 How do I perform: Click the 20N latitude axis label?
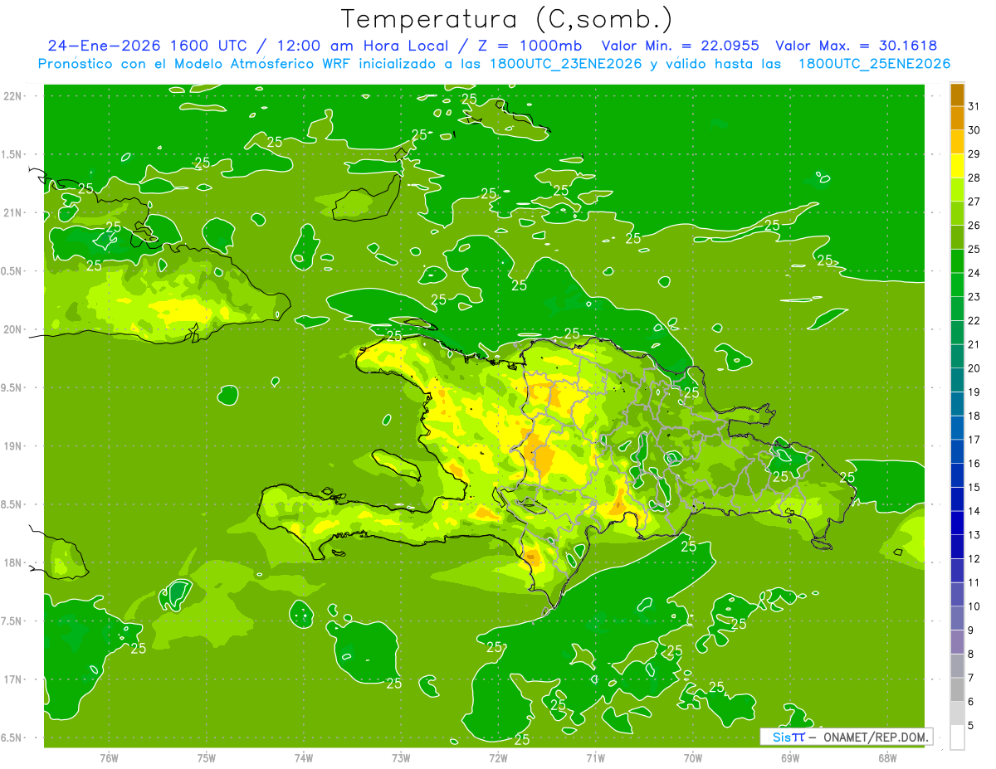point(13,329)
